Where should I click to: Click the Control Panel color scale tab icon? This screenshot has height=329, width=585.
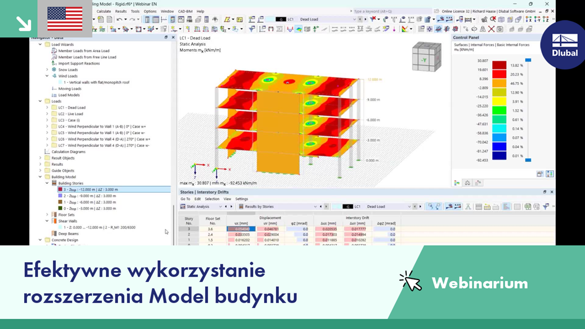point(457,183)
